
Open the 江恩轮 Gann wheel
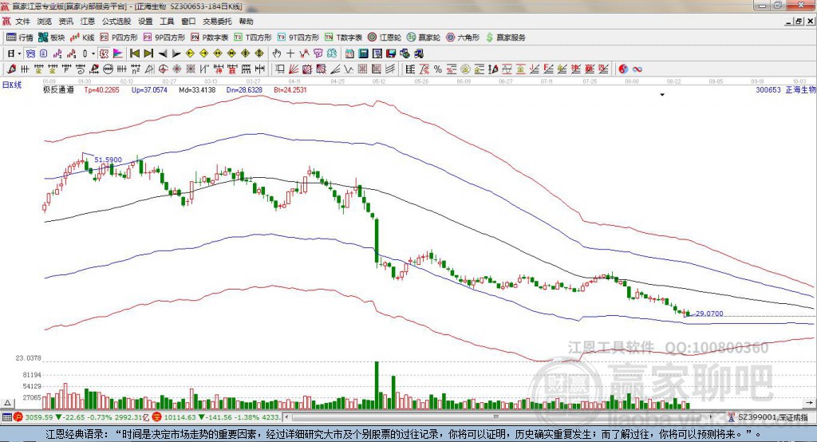[385, 37]
